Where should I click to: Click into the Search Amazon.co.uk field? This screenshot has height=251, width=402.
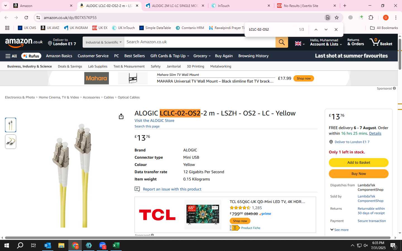pyautogui.click(x=200, y=42)
